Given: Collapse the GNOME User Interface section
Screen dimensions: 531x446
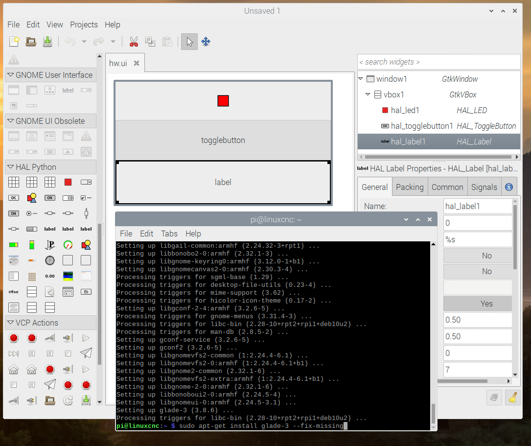Looking at the screenshot, I should (50, 75).
